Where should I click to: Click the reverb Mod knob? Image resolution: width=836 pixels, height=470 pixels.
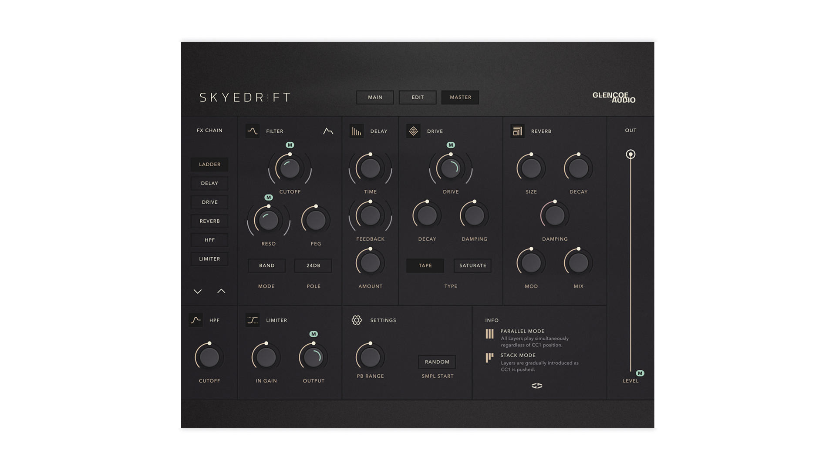pos(531,263)
